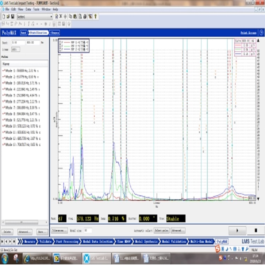
Task: Select Mode 13 in poles list
Action: coord(21,145)
